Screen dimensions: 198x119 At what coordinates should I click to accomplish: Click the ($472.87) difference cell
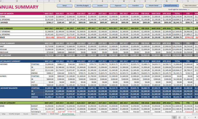coord(70,37)
